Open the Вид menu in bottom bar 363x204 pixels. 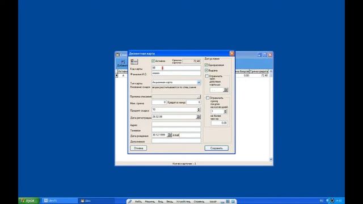tap(161, 202)
